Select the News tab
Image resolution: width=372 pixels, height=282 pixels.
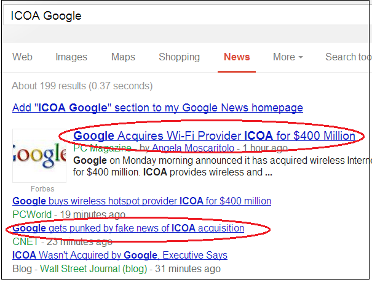[237, 57]
